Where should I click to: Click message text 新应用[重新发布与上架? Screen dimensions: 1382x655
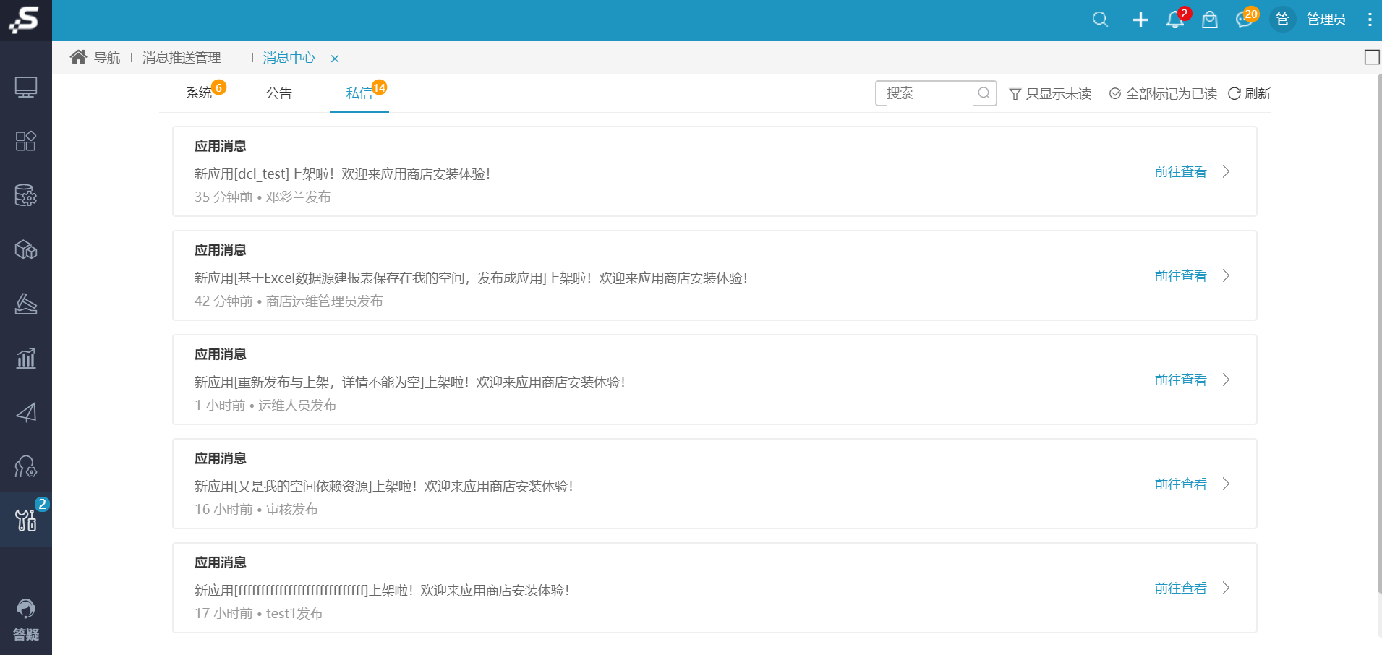[410, 382]
